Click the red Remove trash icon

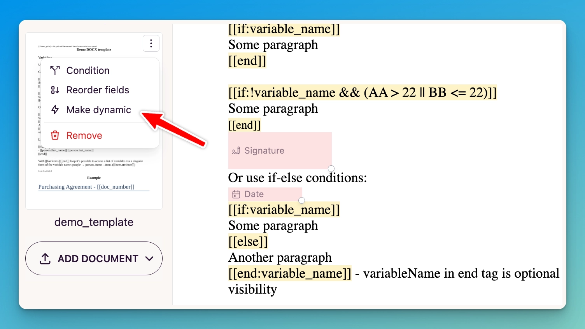55,135
